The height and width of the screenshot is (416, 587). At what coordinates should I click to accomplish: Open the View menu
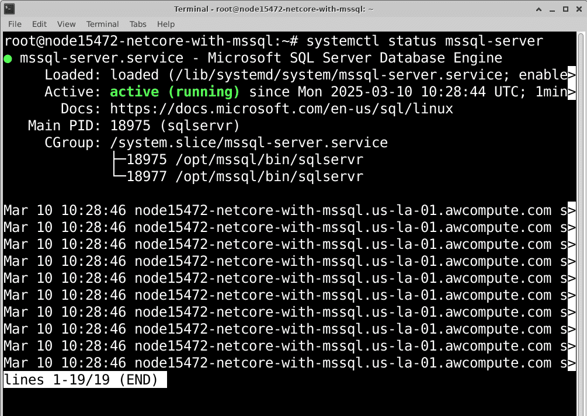(x=65, y=24)
